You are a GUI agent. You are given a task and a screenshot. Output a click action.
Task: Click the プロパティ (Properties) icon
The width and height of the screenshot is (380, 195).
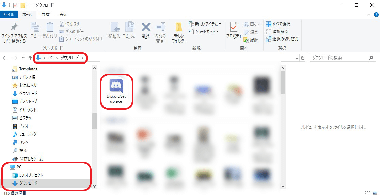[x=234, y=27]
